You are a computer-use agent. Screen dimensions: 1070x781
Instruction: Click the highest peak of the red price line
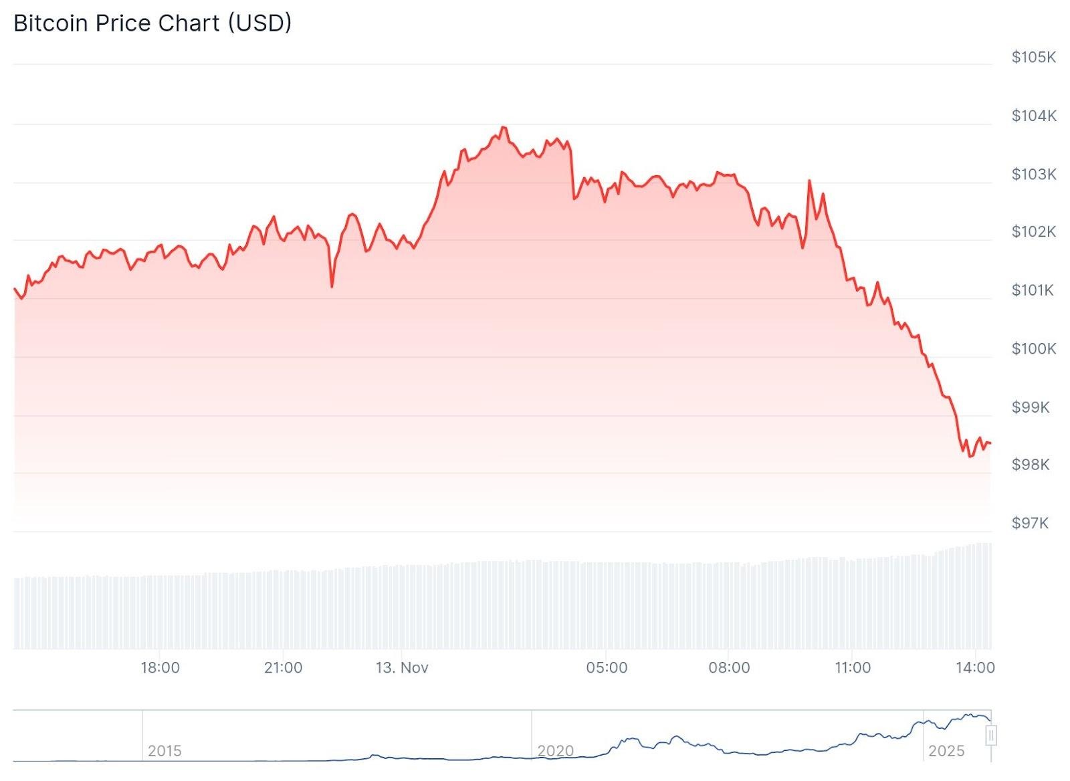[x=504, y=127]
